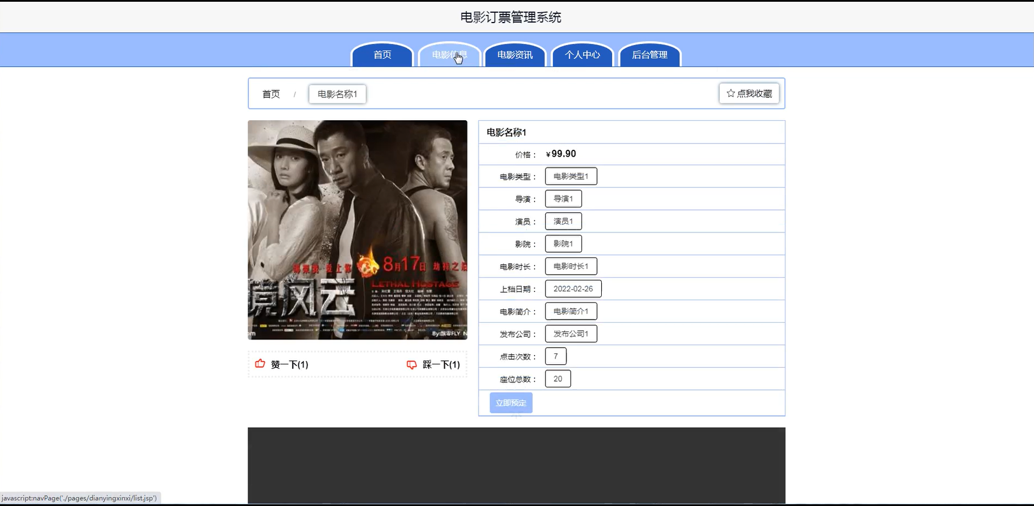Viewport: 1034px width, 506px height.
Task: Open the 电影信息 navigation tab
Action: click(450, 54)
